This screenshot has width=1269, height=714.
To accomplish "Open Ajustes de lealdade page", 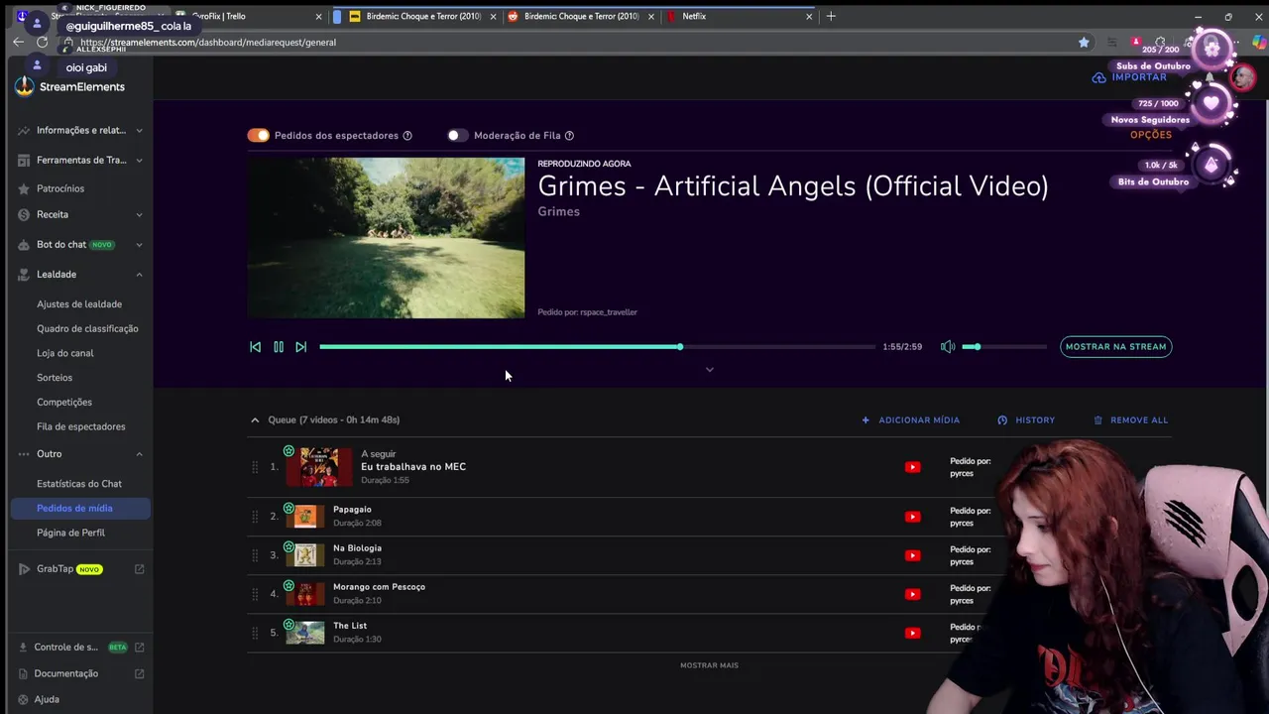I will click(x=79, y=304).
